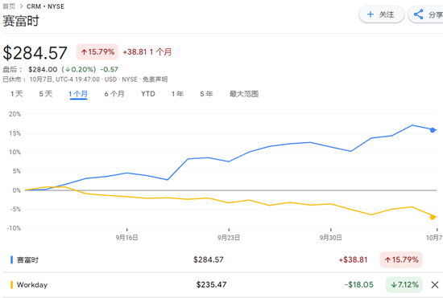
Task: Click the blue 赛富时 legend color bar
Action: [11, 259]
